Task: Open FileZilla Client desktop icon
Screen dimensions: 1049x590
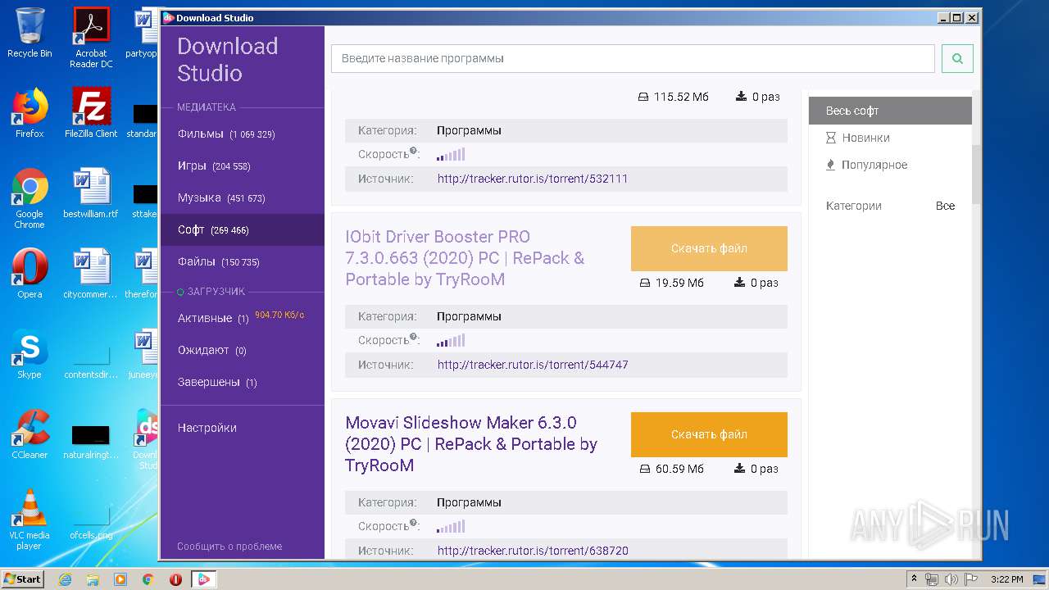Action: [91, 113]
